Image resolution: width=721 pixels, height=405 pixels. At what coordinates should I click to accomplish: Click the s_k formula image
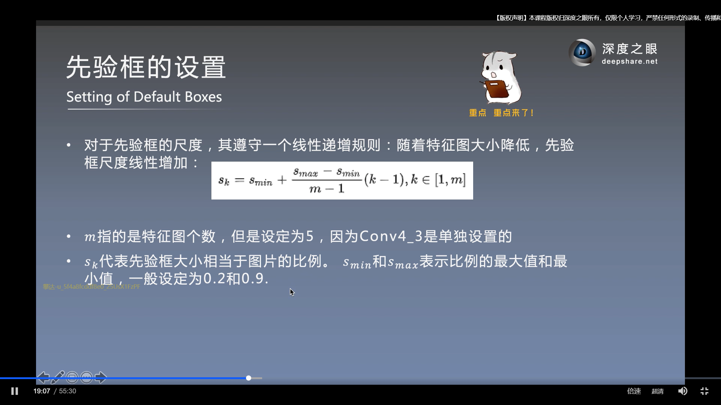[x=342, y=180]
